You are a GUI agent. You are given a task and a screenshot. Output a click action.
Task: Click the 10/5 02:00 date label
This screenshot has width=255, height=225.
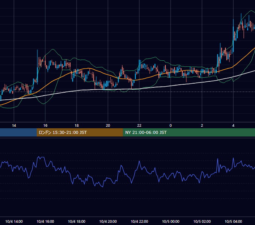pyautogui.click(x=202, y=221)
